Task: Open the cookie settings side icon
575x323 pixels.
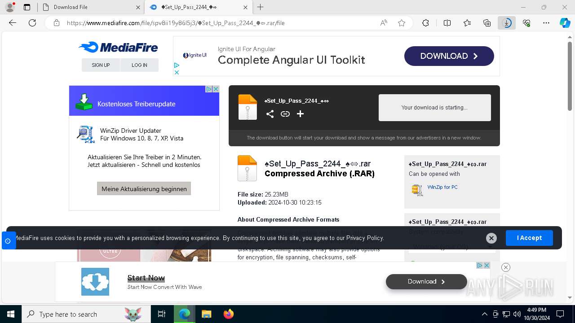Action: point(8,241)
